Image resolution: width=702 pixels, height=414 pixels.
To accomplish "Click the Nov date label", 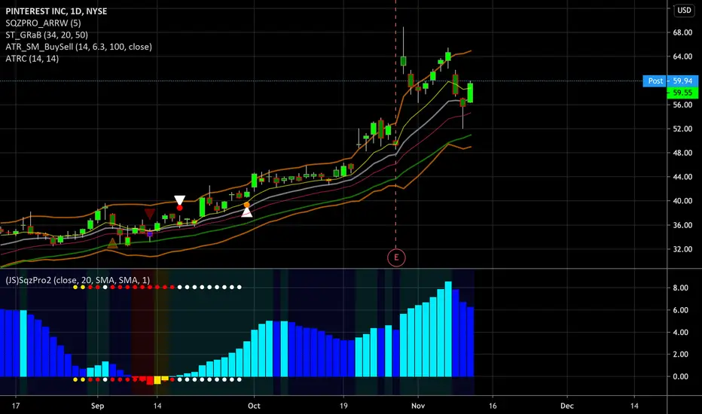I will (x=418, y=406).
